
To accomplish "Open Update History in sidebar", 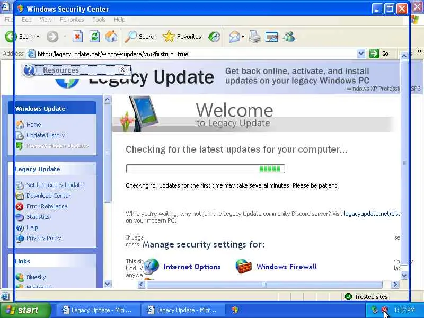I will (x=46, y=135).
